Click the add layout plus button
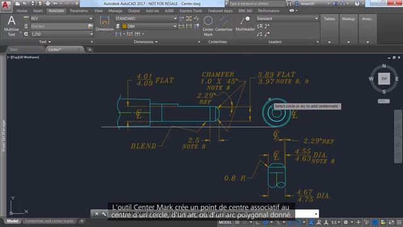The image size is (403, 227). pos(82,221)
